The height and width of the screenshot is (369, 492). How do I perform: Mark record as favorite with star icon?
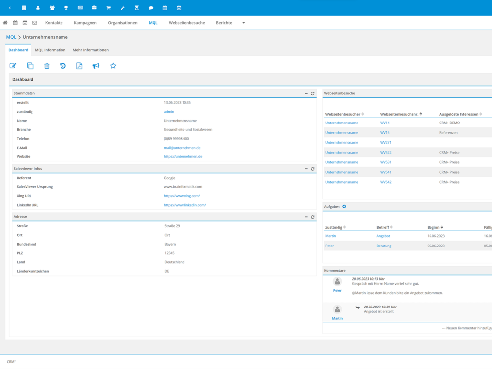click(113, 66)
